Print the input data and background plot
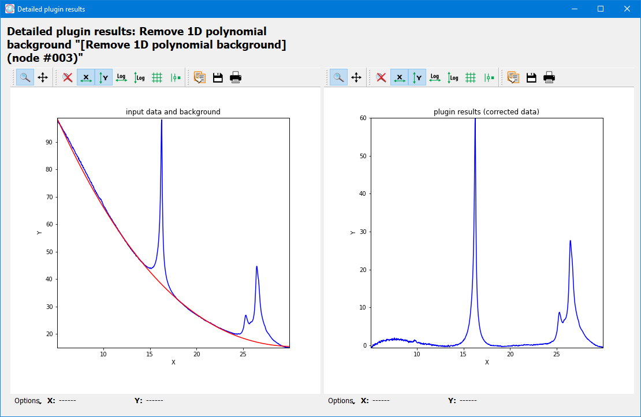The height and width of the screenshot is (417, 641). pyautogui.click(x=236, y=77)
